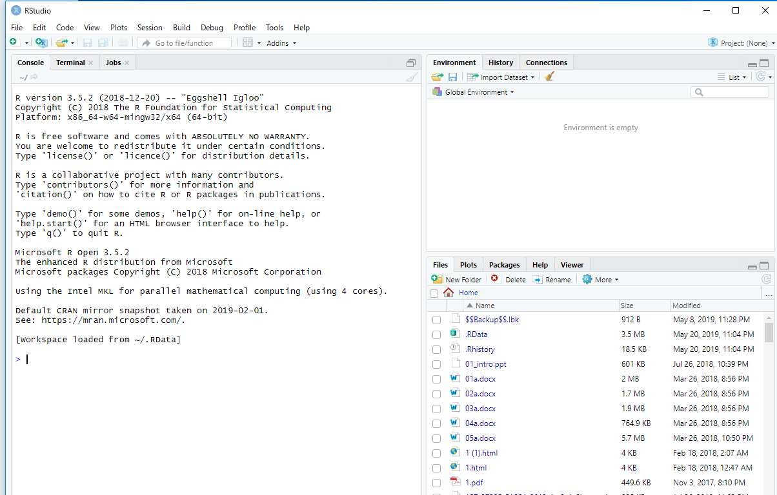Screen dimensions: 777x495
Task: Expand the Environment refresh options arrow
Action: tap(771, 77)
